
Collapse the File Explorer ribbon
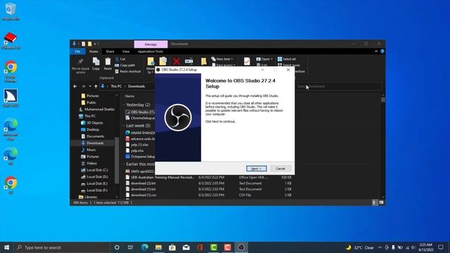(376, 51)
